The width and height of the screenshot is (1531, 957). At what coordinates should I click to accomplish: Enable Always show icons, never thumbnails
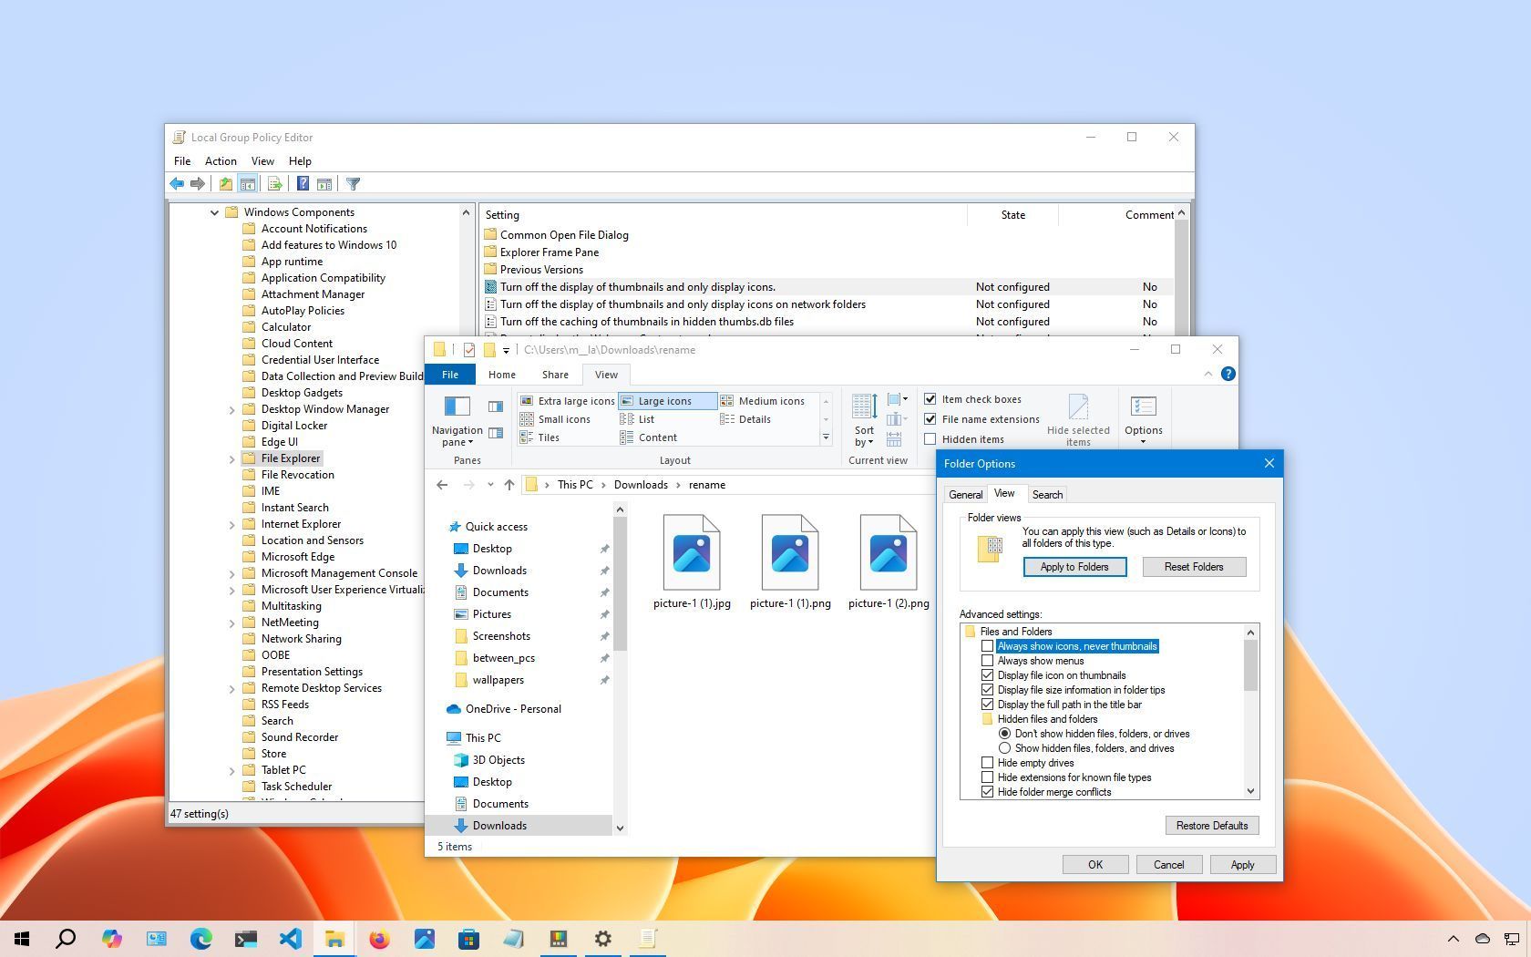[x=988, y=645]
